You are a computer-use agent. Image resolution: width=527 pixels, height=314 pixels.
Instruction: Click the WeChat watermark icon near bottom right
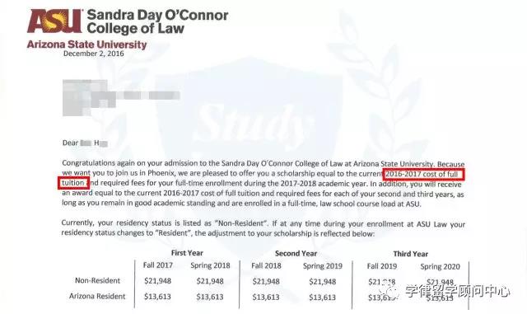[389, 292]
